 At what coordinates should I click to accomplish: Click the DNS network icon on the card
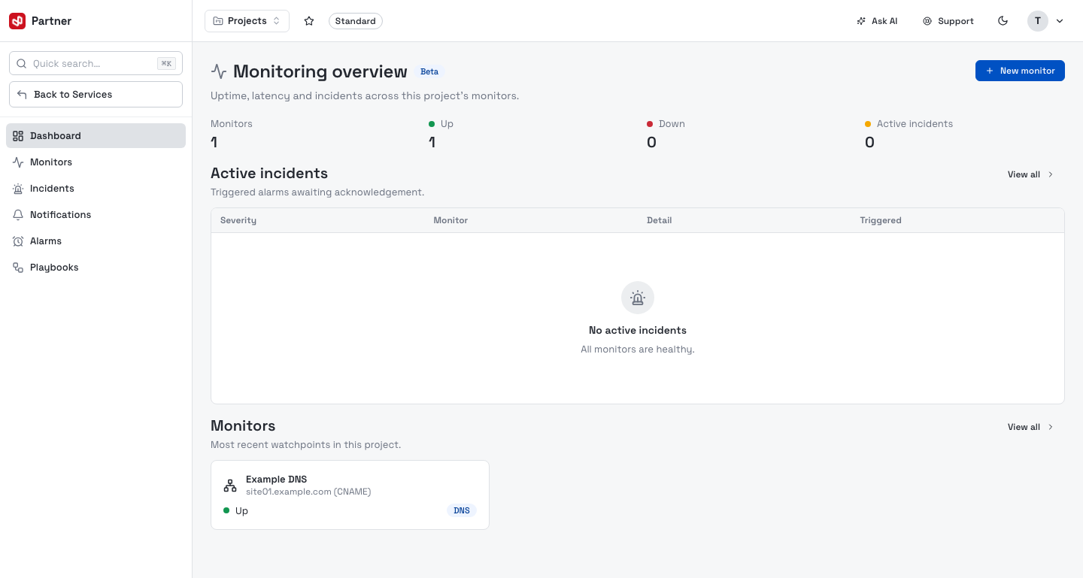pos(230,486)
